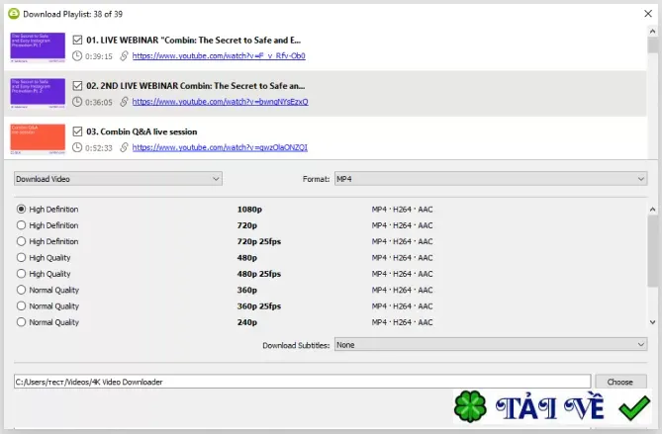Click link icon of Combin Q&A live session
The width and height of the screenshot is (662, 434).
click(124, 147)
